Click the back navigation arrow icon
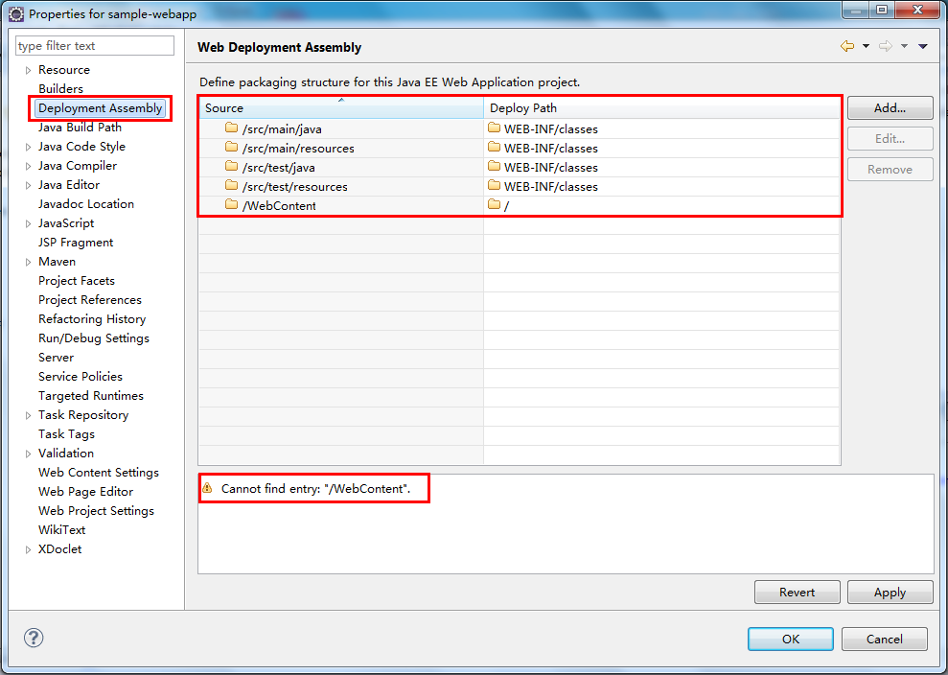 coord(846,46)
